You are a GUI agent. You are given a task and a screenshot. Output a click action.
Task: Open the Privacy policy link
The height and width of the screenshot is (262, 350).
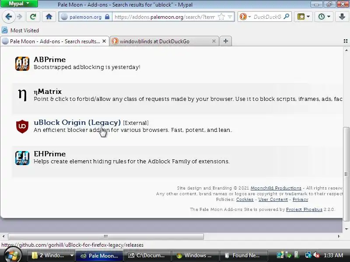300,200
